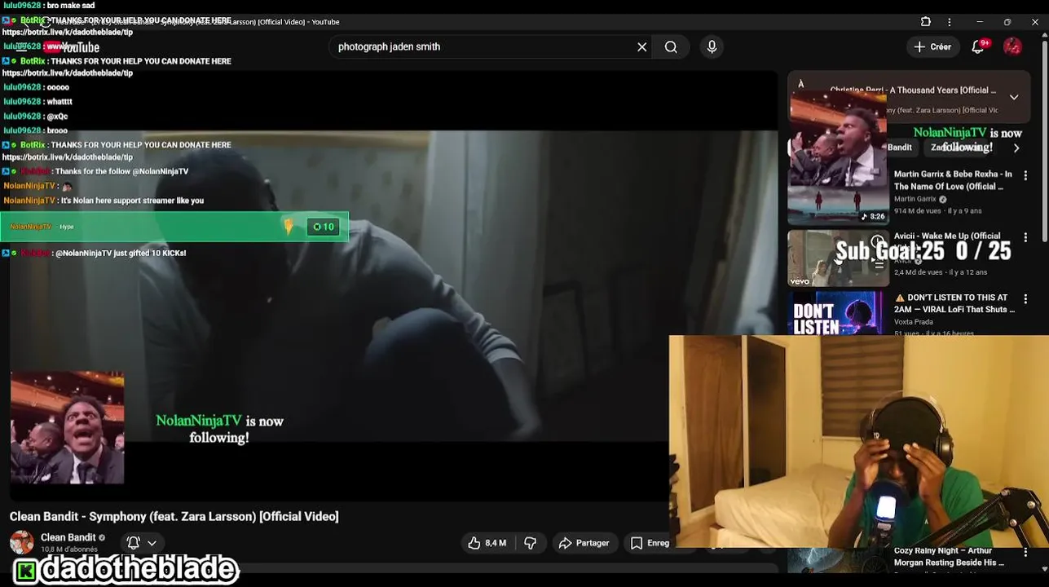Restore down the browser window
The width and height of the screenshot is (1049, 587).
coord(1007,22)
